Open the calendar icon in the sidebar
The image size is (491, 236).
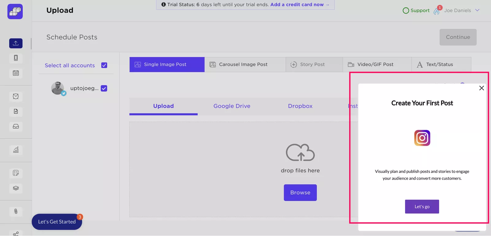16,73
